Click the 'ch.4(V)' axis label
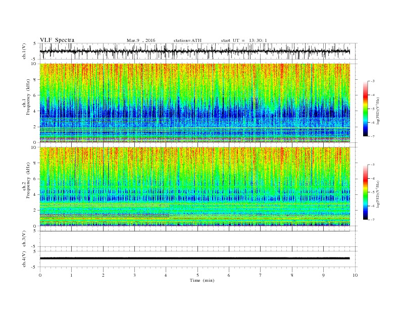The image size is (400, 309). pos(24,259)
